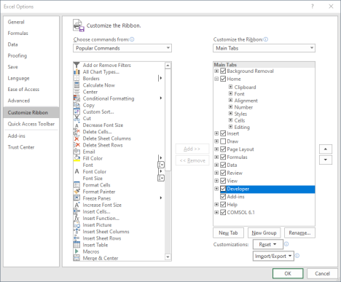Click the Insert Table icon
Screen dimensions: 341x282
77,245
